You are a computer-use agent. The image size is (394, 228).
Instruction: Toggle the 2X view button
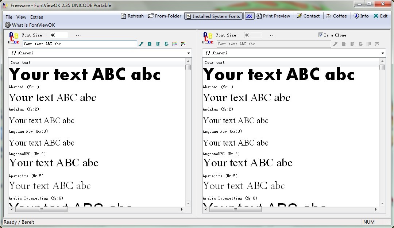tap(249, 16)
